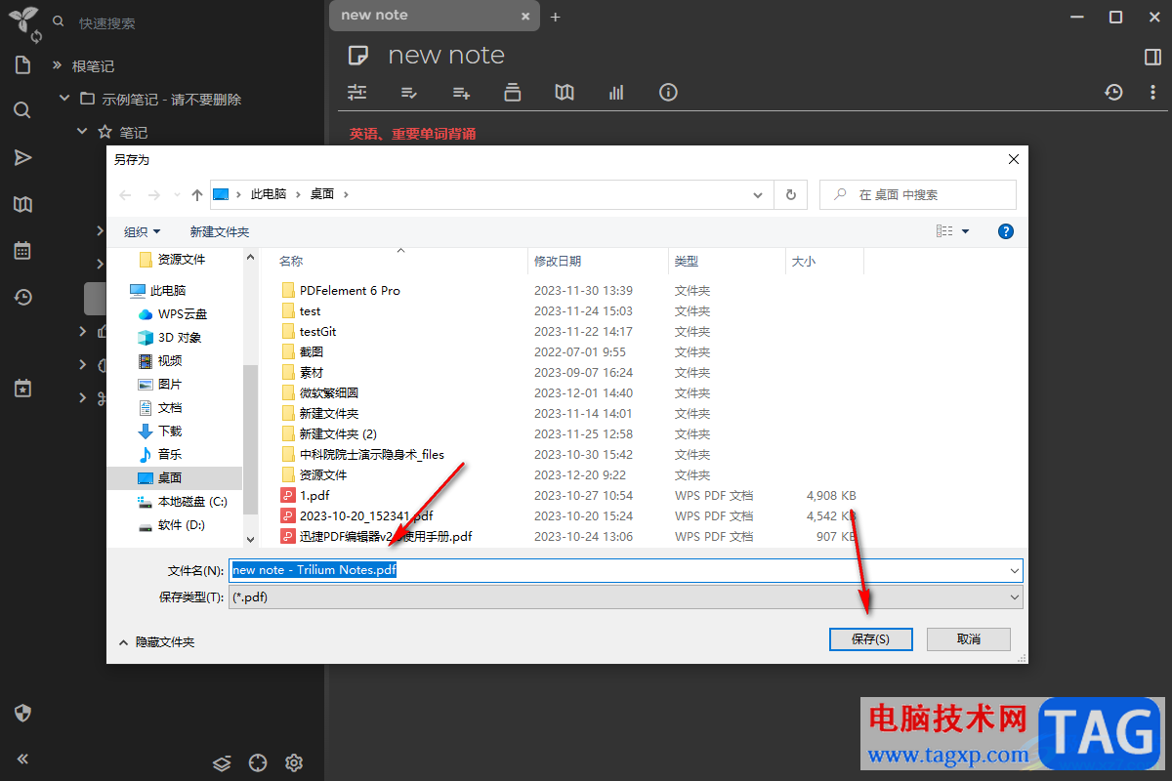Click the 保存(S) button
This screenshot has height=781, width=1172.
[x=870, y=638]
